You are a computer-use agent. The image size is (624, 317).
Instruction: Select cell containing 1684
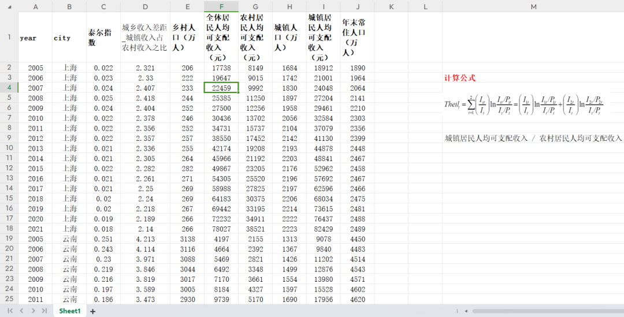289,68
